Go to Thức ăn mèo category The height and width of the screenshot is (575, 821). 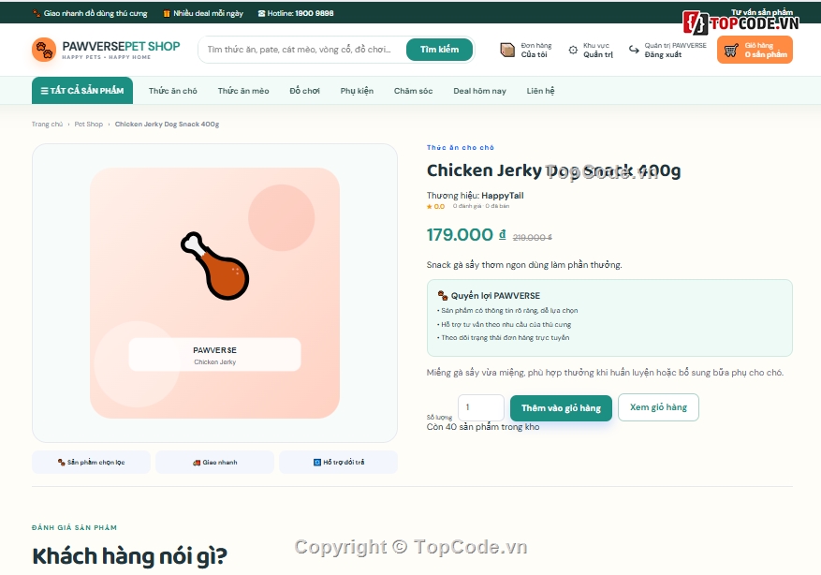tap(243, 91)
